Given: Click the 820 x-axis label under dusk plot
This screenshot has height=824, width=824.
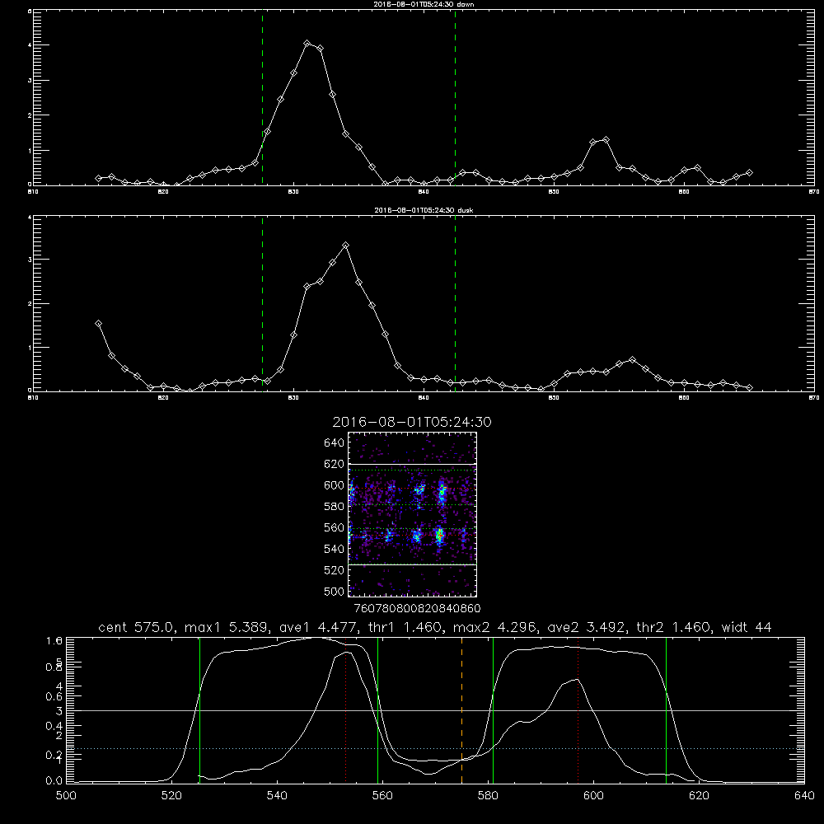Looking at the screenshot, I should [163, 398].
